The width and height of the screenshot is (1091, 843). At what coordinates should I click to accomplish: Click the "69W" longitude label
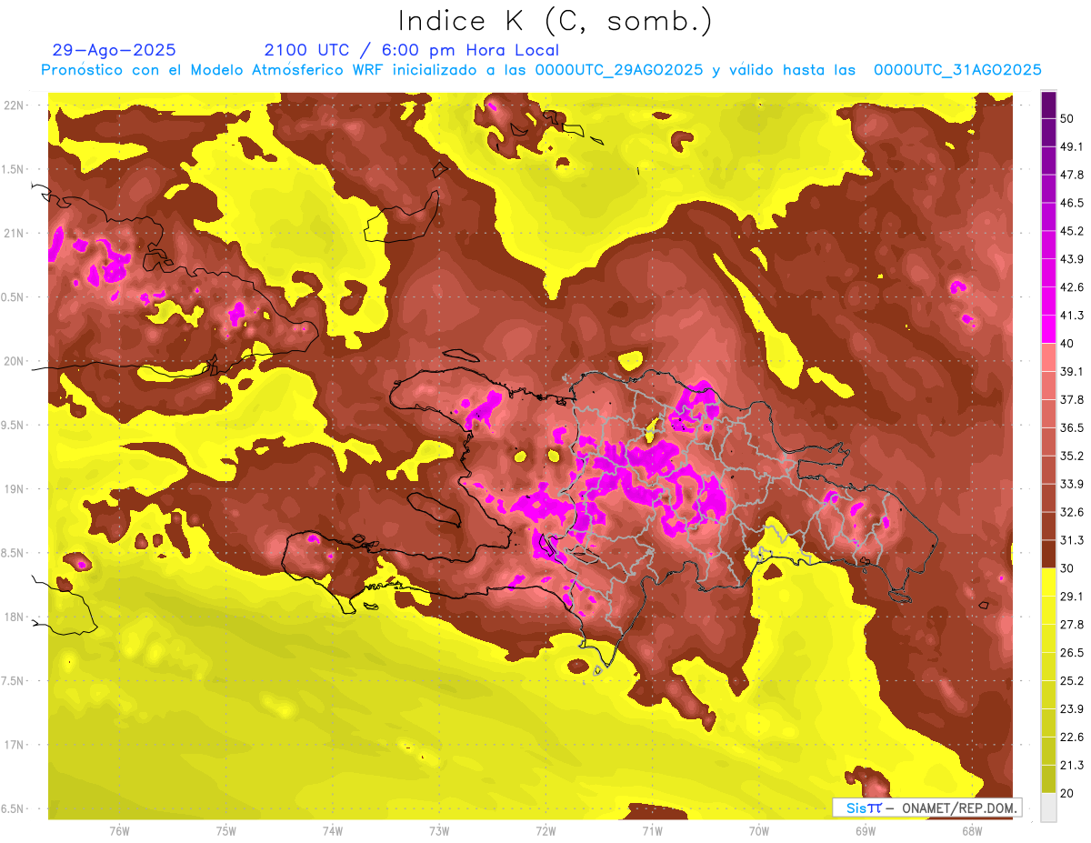pos(866,830)
